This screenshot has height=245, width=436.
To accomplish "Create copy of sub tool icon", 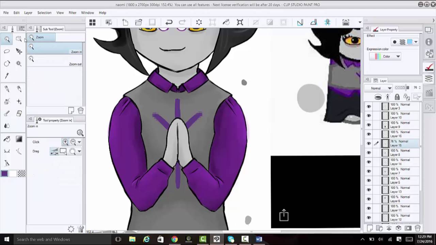I will (x=71, y=111).
